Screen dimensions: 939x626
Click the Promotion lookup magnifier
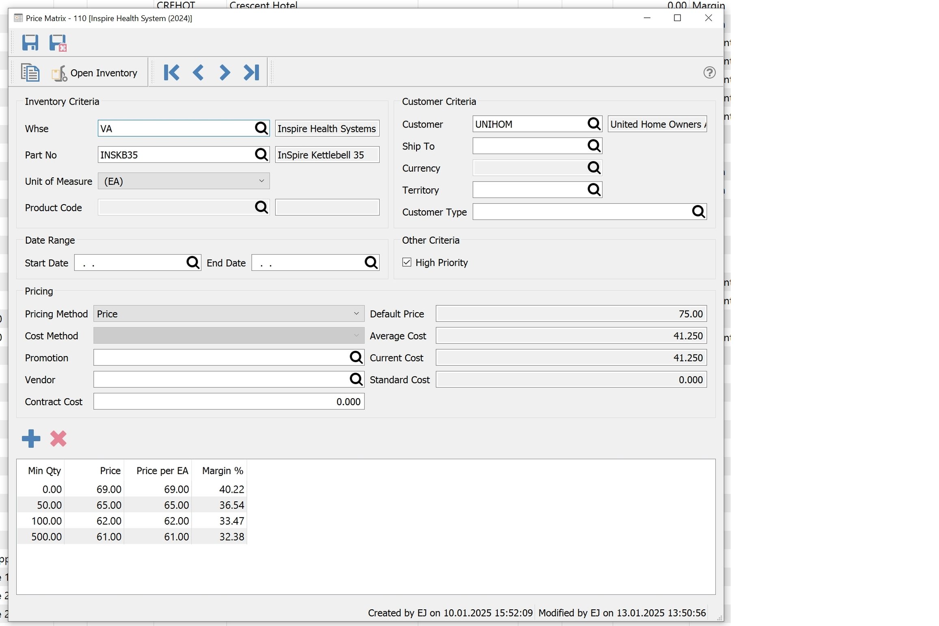tap(356, 357)
